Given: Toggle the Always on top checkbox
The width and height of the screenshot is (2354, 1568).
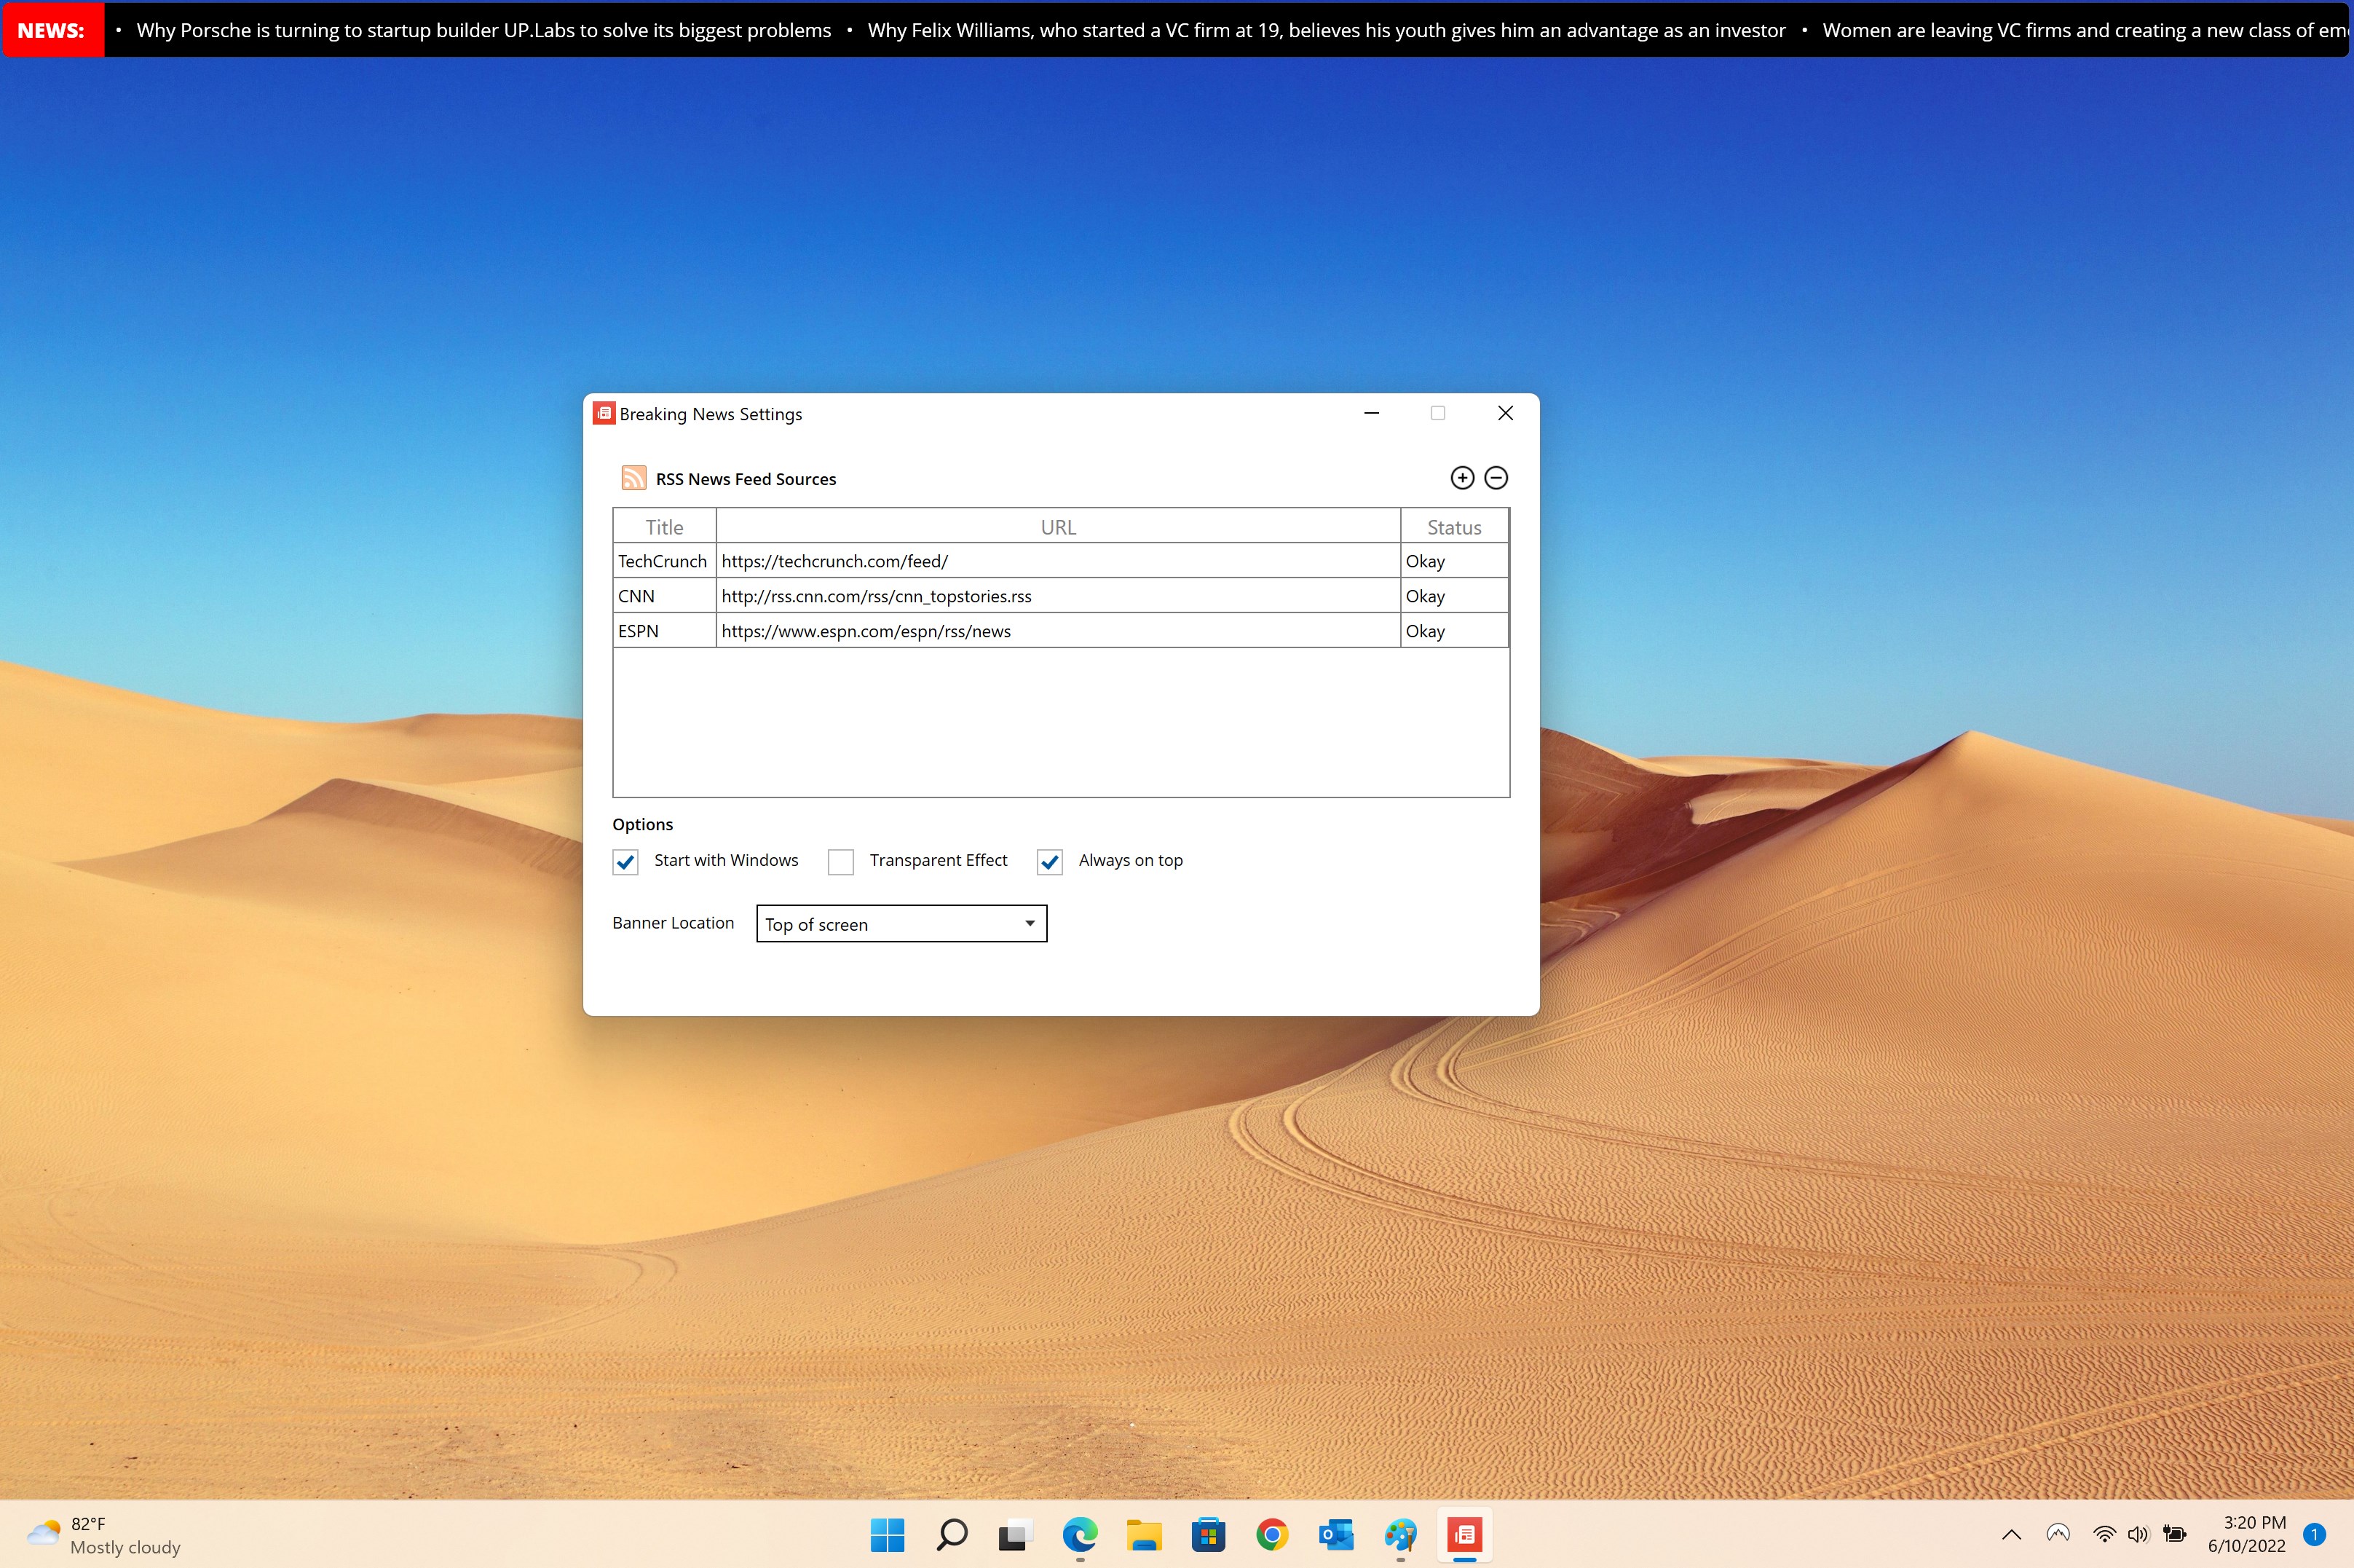Looking at the screenshot, I should [1049, 862].
